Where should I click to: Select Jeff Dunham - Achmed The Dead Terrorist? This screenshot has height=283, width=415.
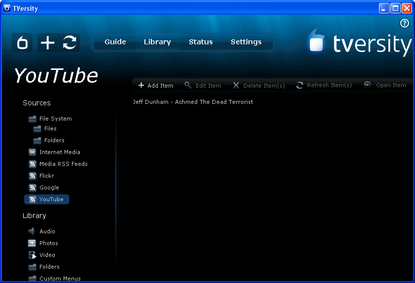(x=193, y=102)
